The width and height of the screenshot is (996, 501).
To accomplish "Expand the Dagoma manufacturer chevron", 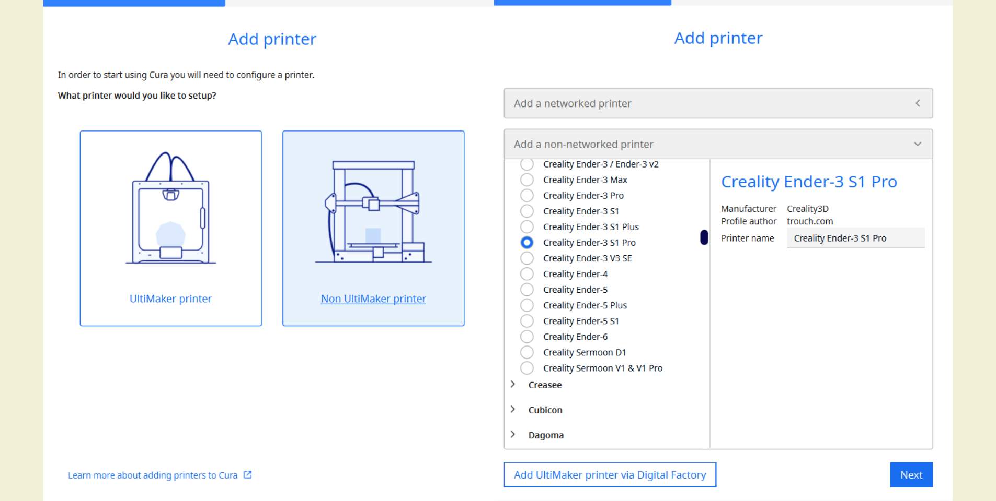I will click(513, 434).
